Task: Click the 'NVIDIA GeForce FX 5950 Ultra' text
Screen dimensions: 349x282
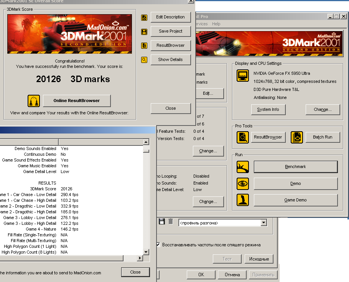Action: pos(282,73)
